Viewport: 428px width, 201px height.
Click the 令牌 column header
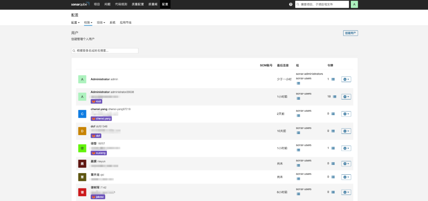(330, 66)
